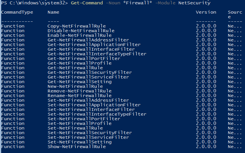The image size is (245, 153).
Task: Click the Get-NetFirewallPortFilter row name
Action: [x=84, y=59]
